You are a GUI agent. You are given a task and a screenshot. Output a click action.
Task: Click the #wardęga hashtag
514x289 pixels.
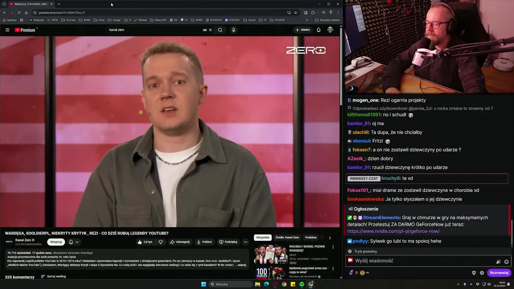coord(86,253)
